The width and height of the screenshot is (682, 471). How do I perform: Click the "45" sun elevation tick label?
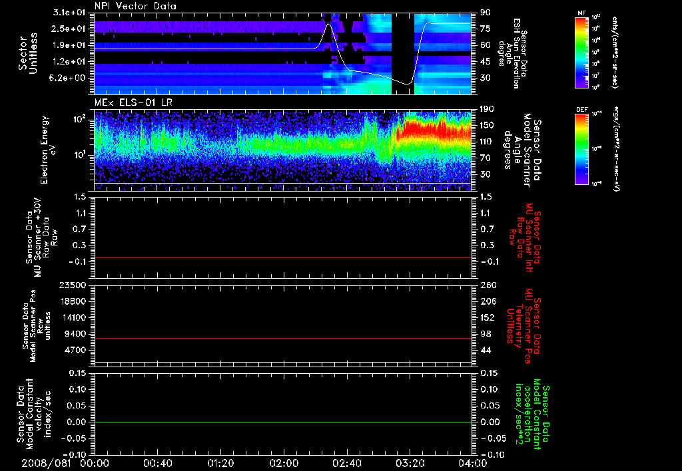tap(485, 62)
